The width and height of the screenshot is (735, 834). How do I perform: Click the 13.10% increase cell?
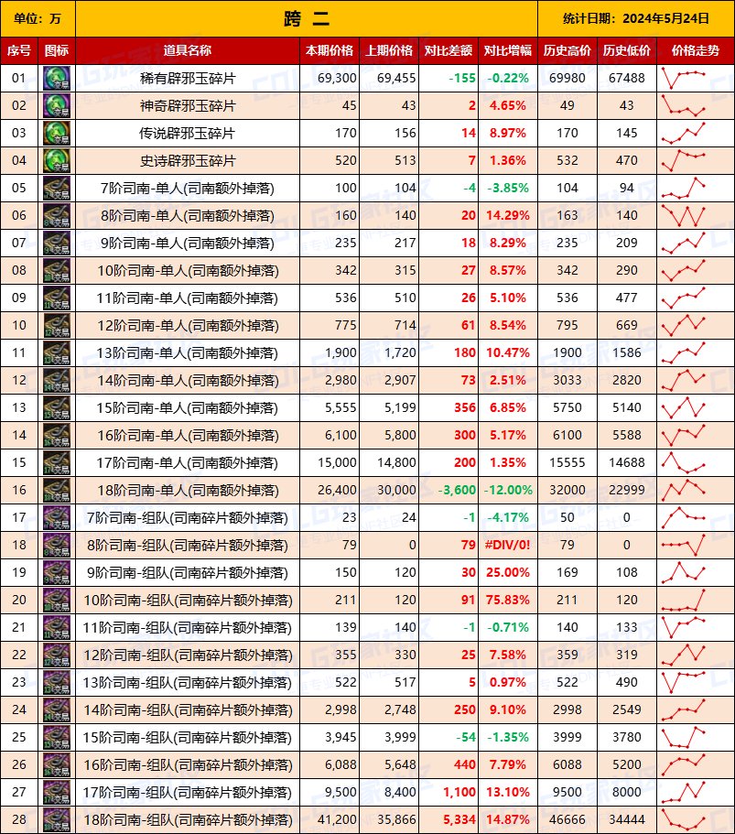(508, 793)
